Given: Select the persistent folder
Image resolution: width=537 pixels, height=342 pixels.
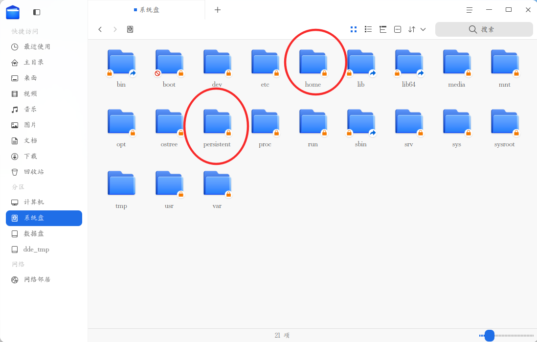Looking at the screenshot, I should click(x=217, y=129).
